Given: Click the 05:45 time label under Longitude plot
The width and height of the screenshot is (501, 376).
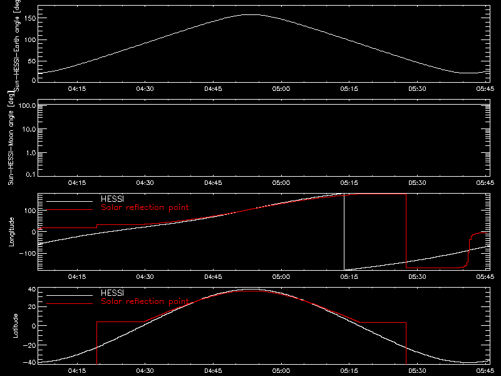Looking at the screenshot, I should coord(485,277).
